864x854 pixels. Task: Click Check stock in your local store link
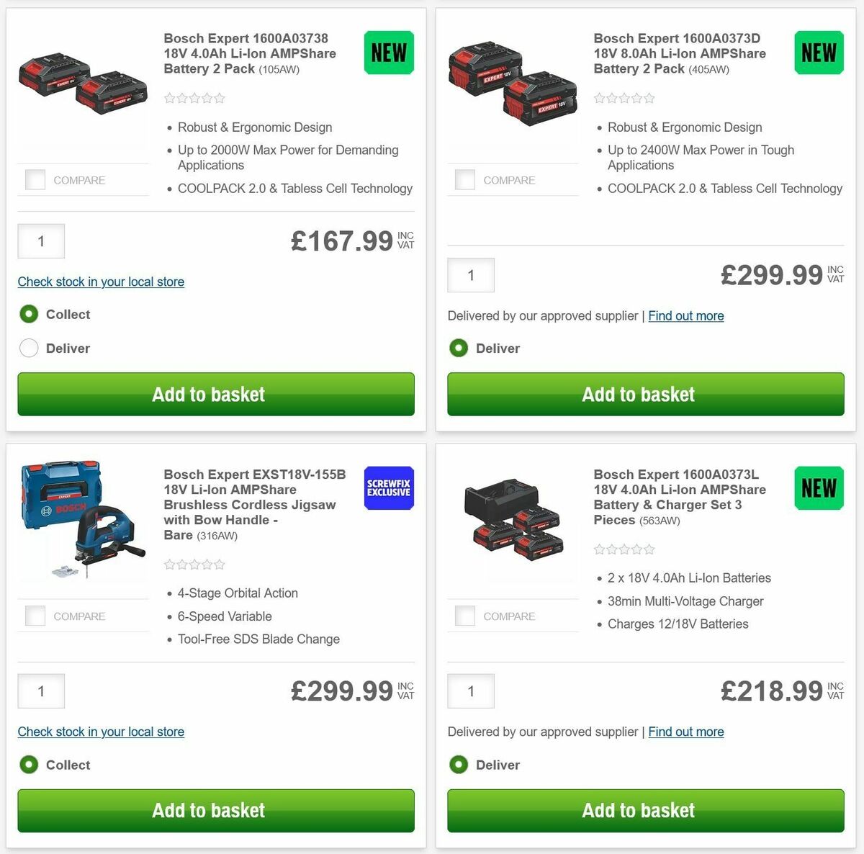101,282
